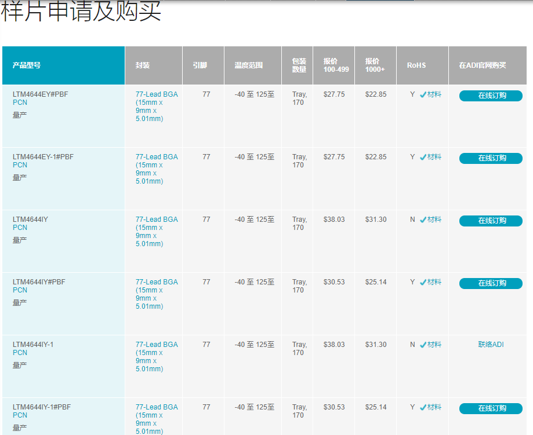Click the 封装 column header
This screenshot has width=533, height=435.
point(154,65)
